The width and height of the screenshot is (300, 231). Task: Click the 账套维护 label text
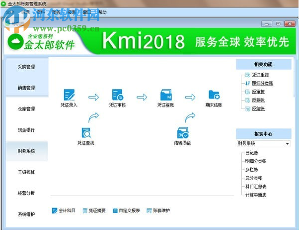(161, 211)
